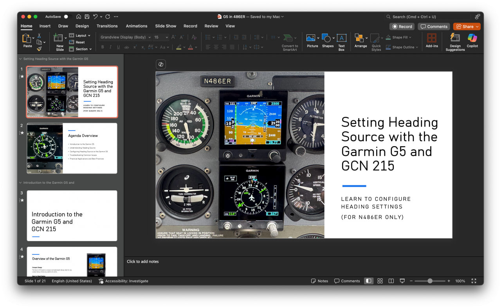
Task: Move the zoom slider handle
Action: point(430,281)
